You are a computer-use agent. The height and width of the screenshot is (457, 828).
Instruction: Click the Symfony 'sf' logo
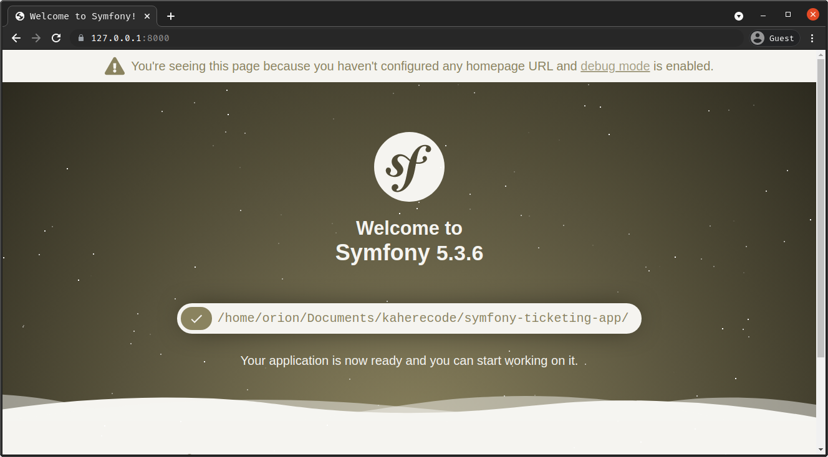point(409,167)
